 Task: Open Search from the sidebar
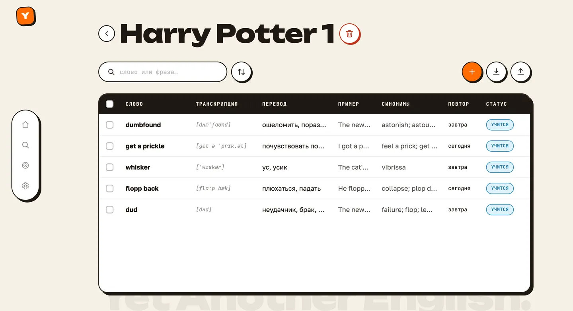25,145
